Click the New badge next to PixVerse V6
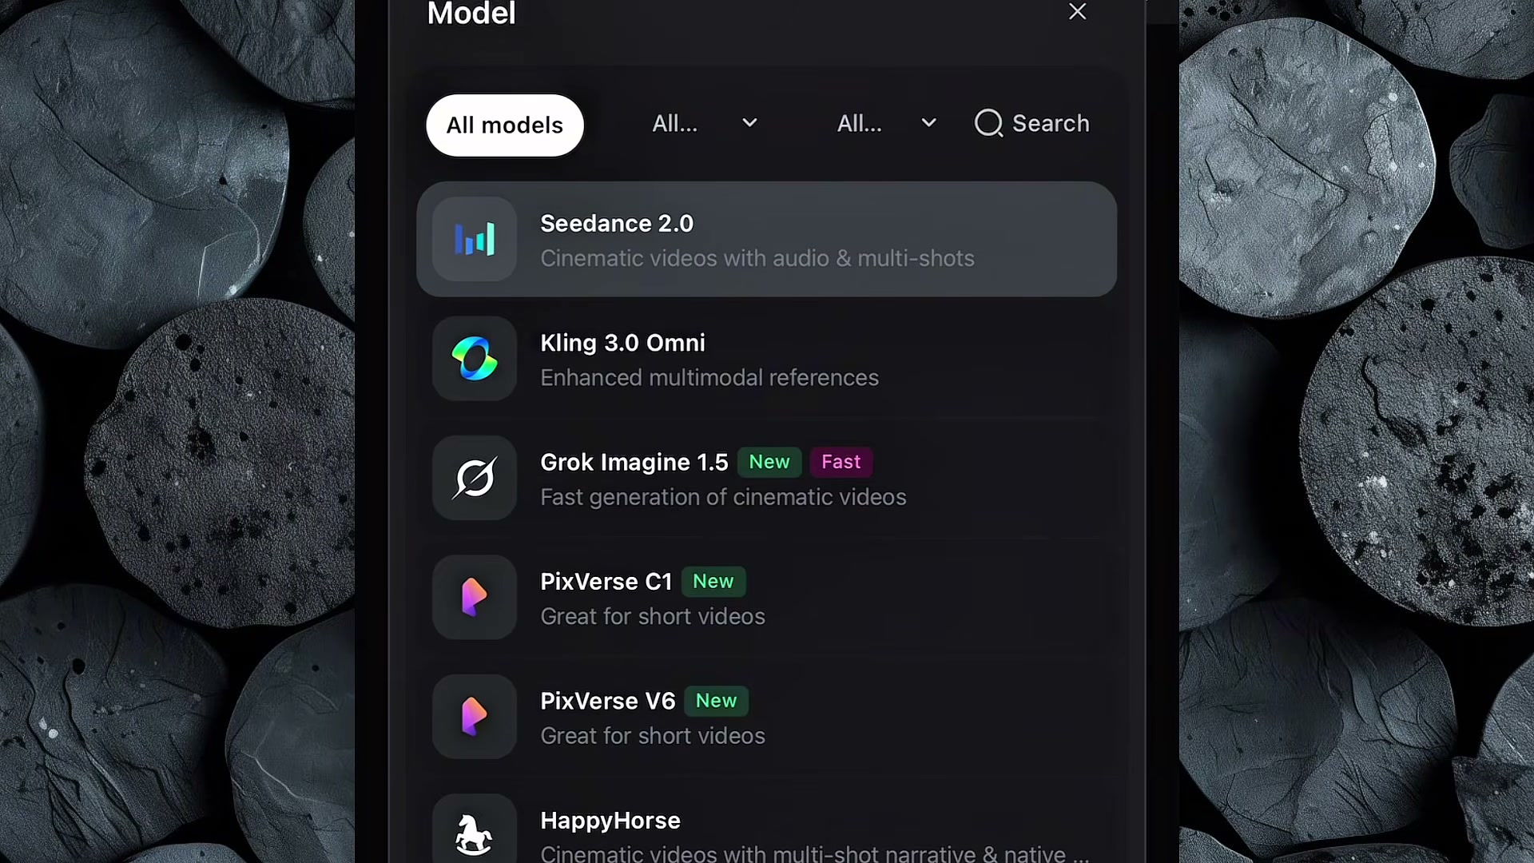Screen dimensions: 1534x863 pyautogui.click(x=716, y=701)
